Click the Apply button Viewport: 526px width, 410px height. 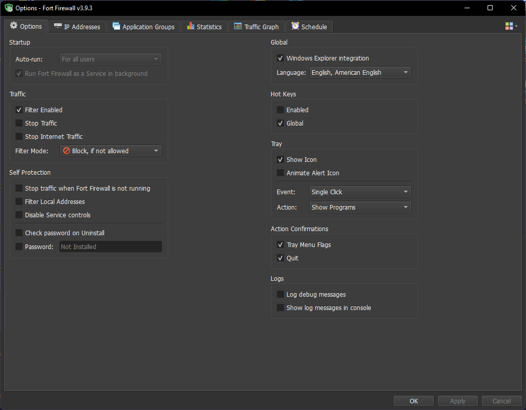click(458, 401)
